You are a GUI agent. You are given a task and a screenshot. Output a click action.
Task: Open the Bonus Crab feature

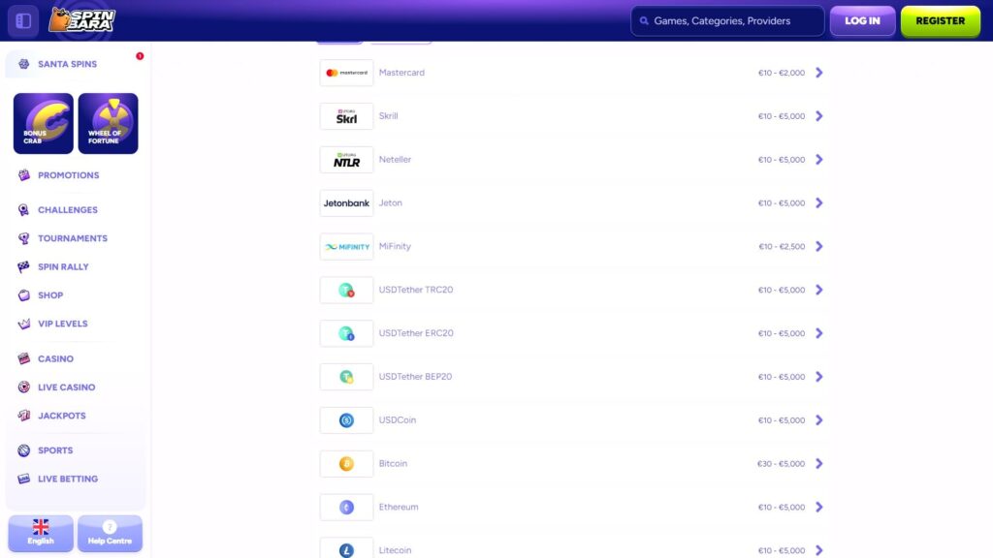pos(43,123)
